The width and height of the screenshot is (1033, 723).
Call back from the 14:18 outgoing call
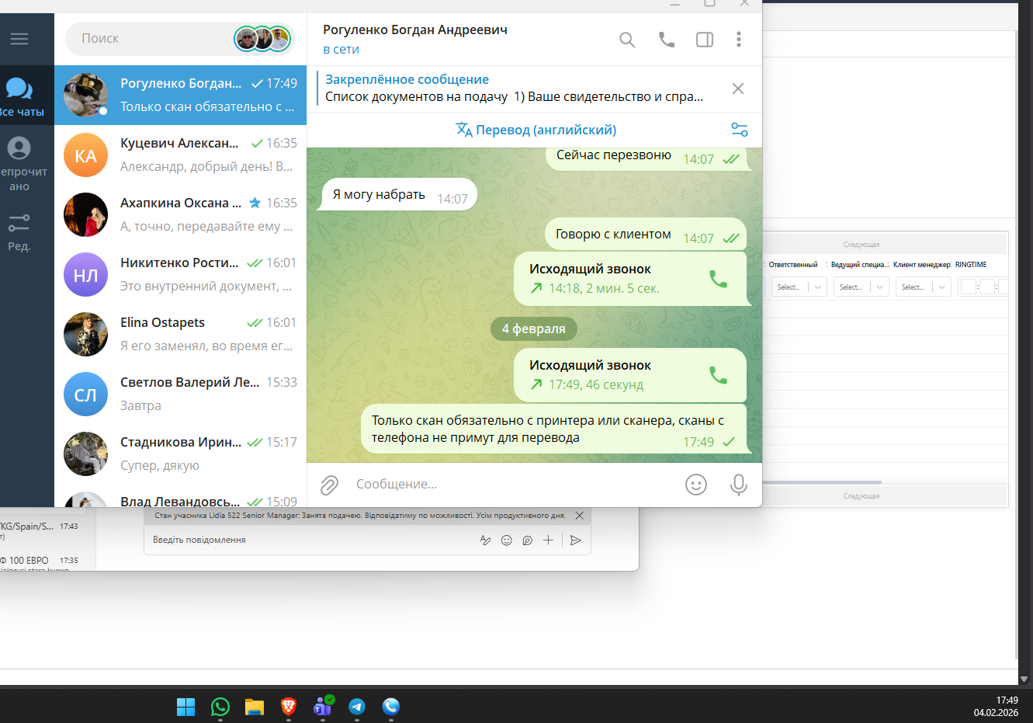719,279
